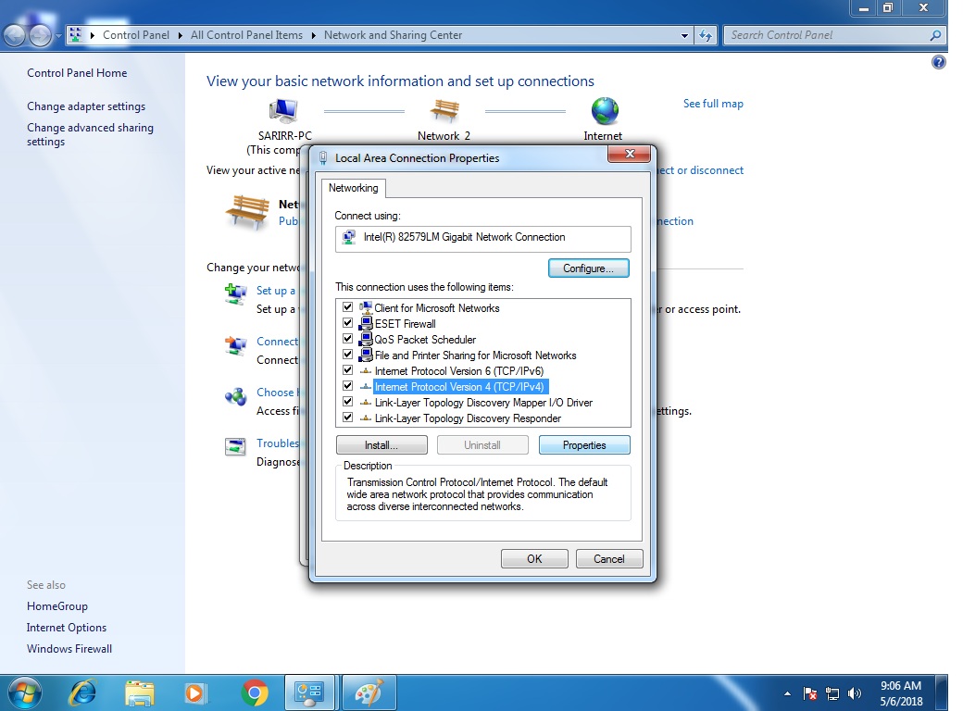
Task: Expand arrow after Control Panel breadcrumb
Action: (x=180, y=35)
